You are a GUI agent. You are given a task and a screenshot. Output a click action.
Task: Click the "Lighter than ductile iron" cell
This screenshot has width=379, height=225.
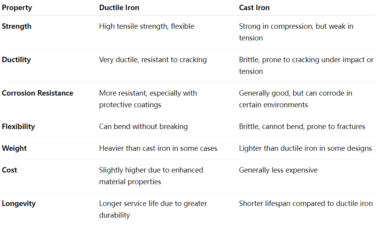[305, 148]
